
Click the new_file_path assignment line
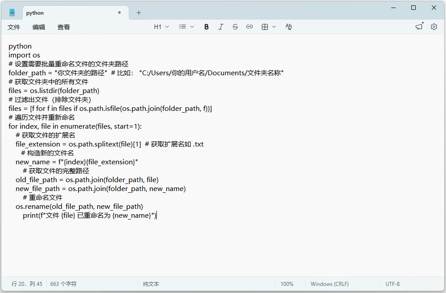click(x=101, y=189)
